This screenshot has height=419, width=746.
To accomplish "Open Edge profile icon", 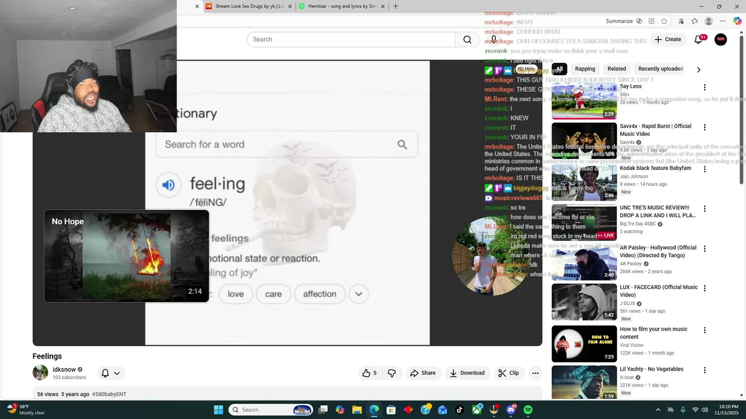I will click(x=709, y=21).
